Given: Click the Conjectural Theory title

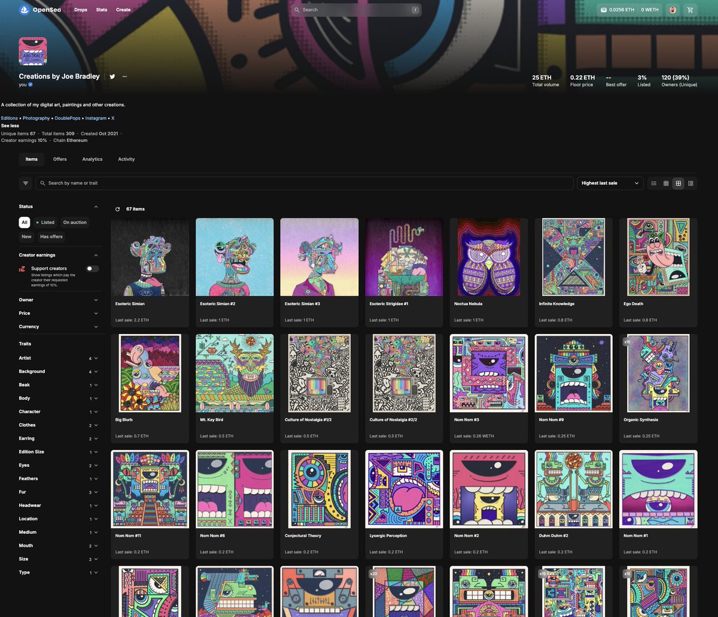Looking at the screenshot, I should 303,536.
